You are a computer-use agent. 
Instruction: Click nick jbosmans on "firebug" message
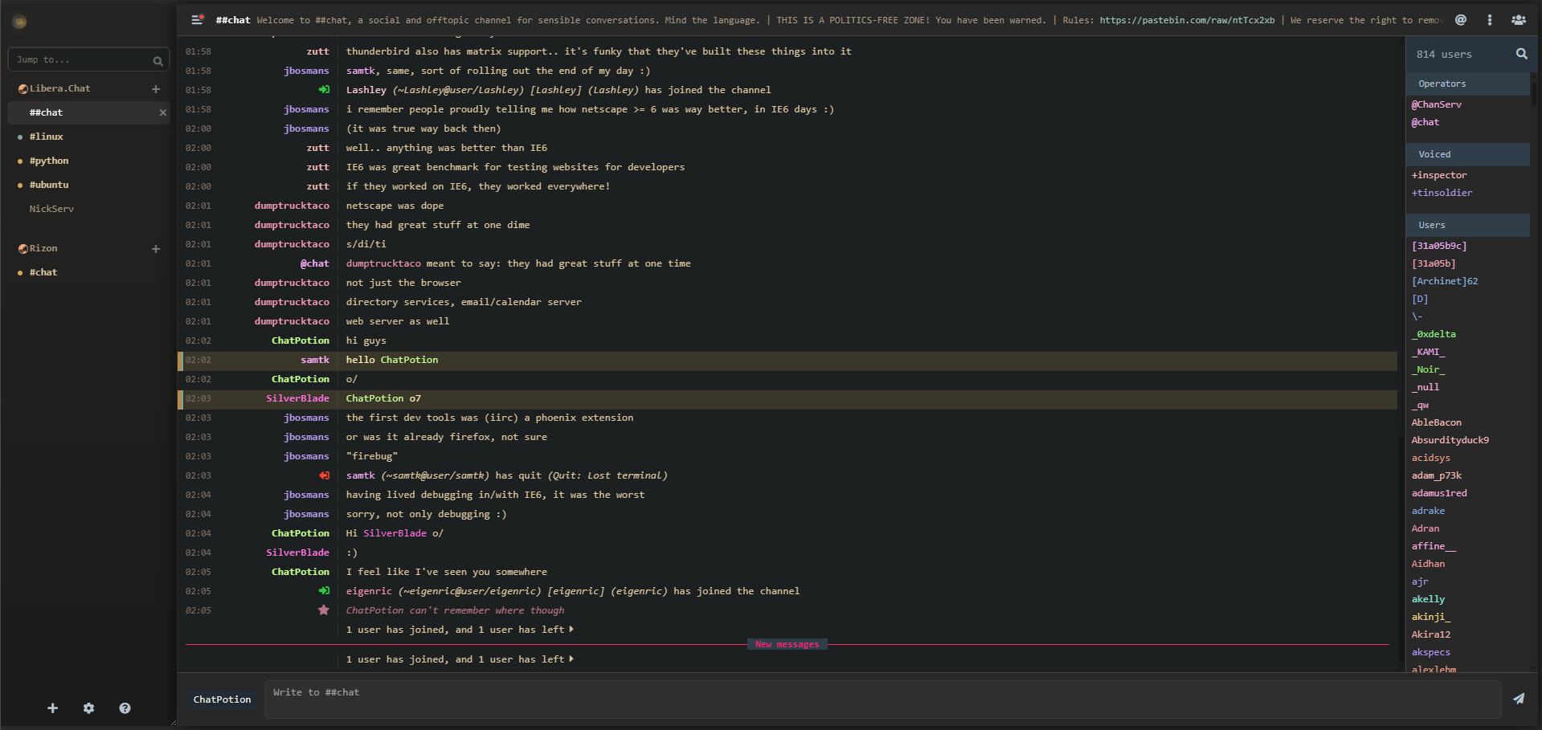click(306, 456)
